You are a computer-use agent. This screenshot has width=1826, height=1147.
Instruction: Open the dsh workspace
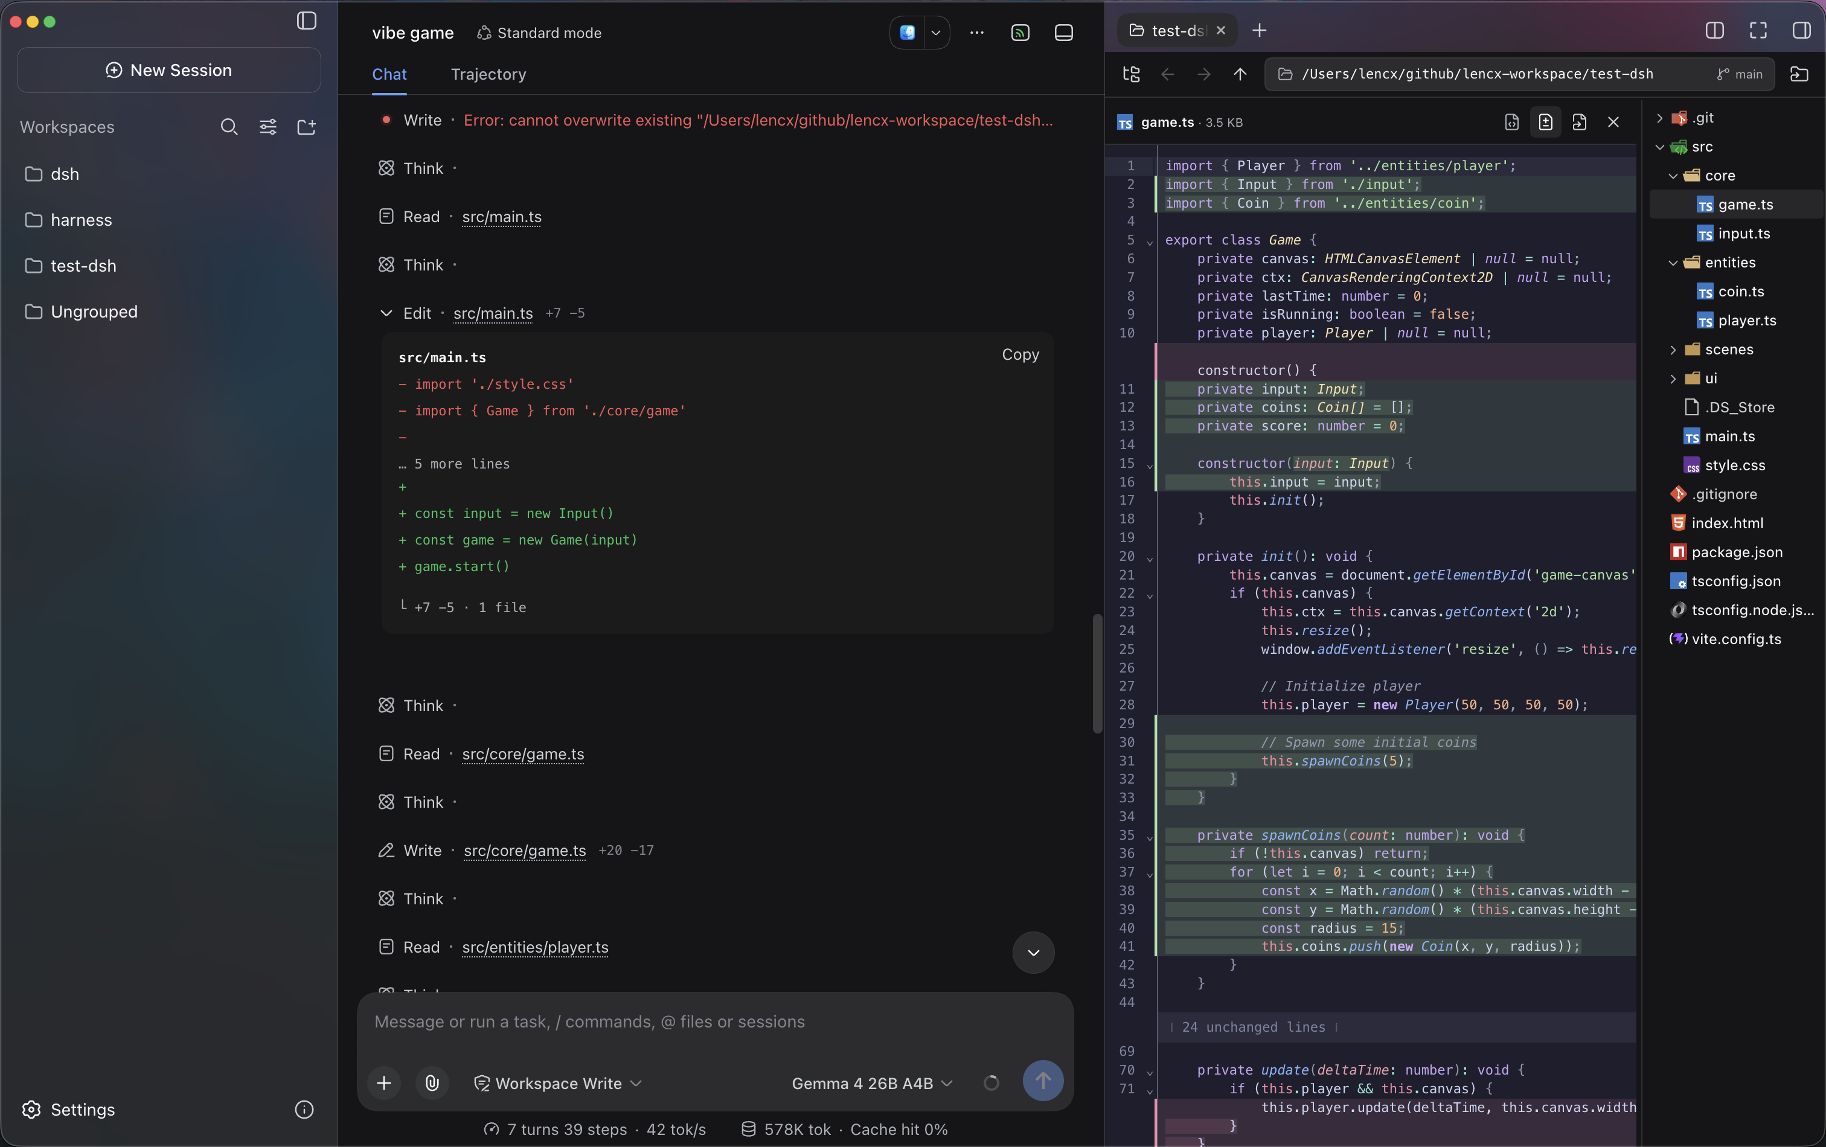(x=169, y=174)
